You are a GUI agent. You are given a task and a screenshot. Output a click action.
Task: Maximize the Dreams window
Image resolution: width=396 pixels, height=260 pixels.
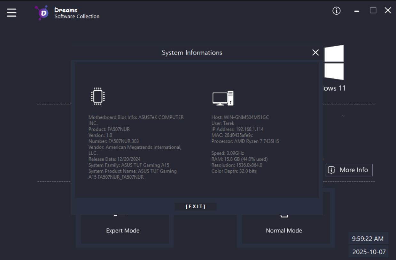coord(373,11)
